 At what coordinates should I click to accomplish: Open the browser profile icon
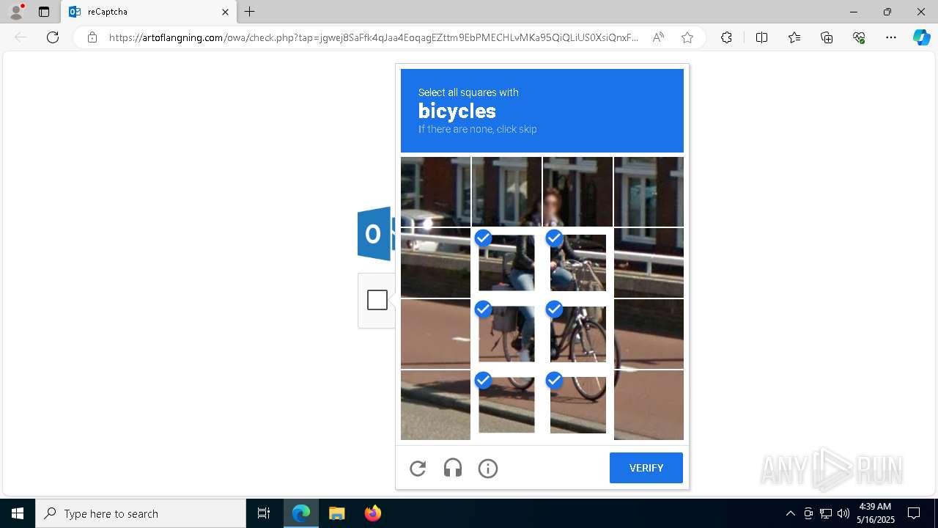tap(16, 12)
